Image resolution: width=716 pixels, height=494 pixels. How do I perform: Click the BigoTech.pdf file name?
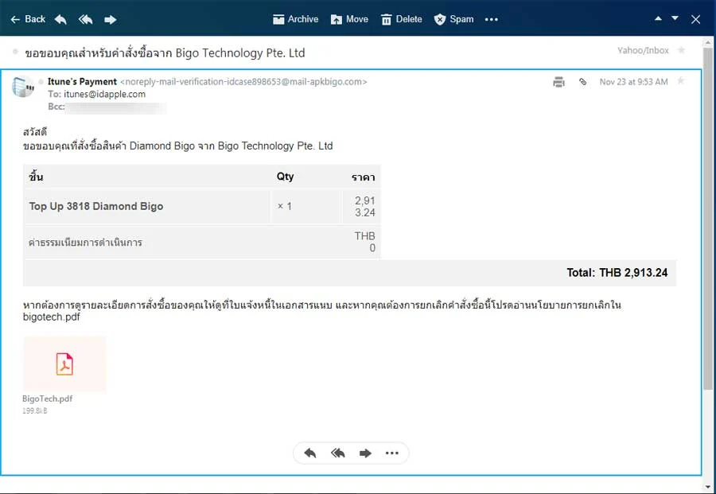click(x=48, y=399)
